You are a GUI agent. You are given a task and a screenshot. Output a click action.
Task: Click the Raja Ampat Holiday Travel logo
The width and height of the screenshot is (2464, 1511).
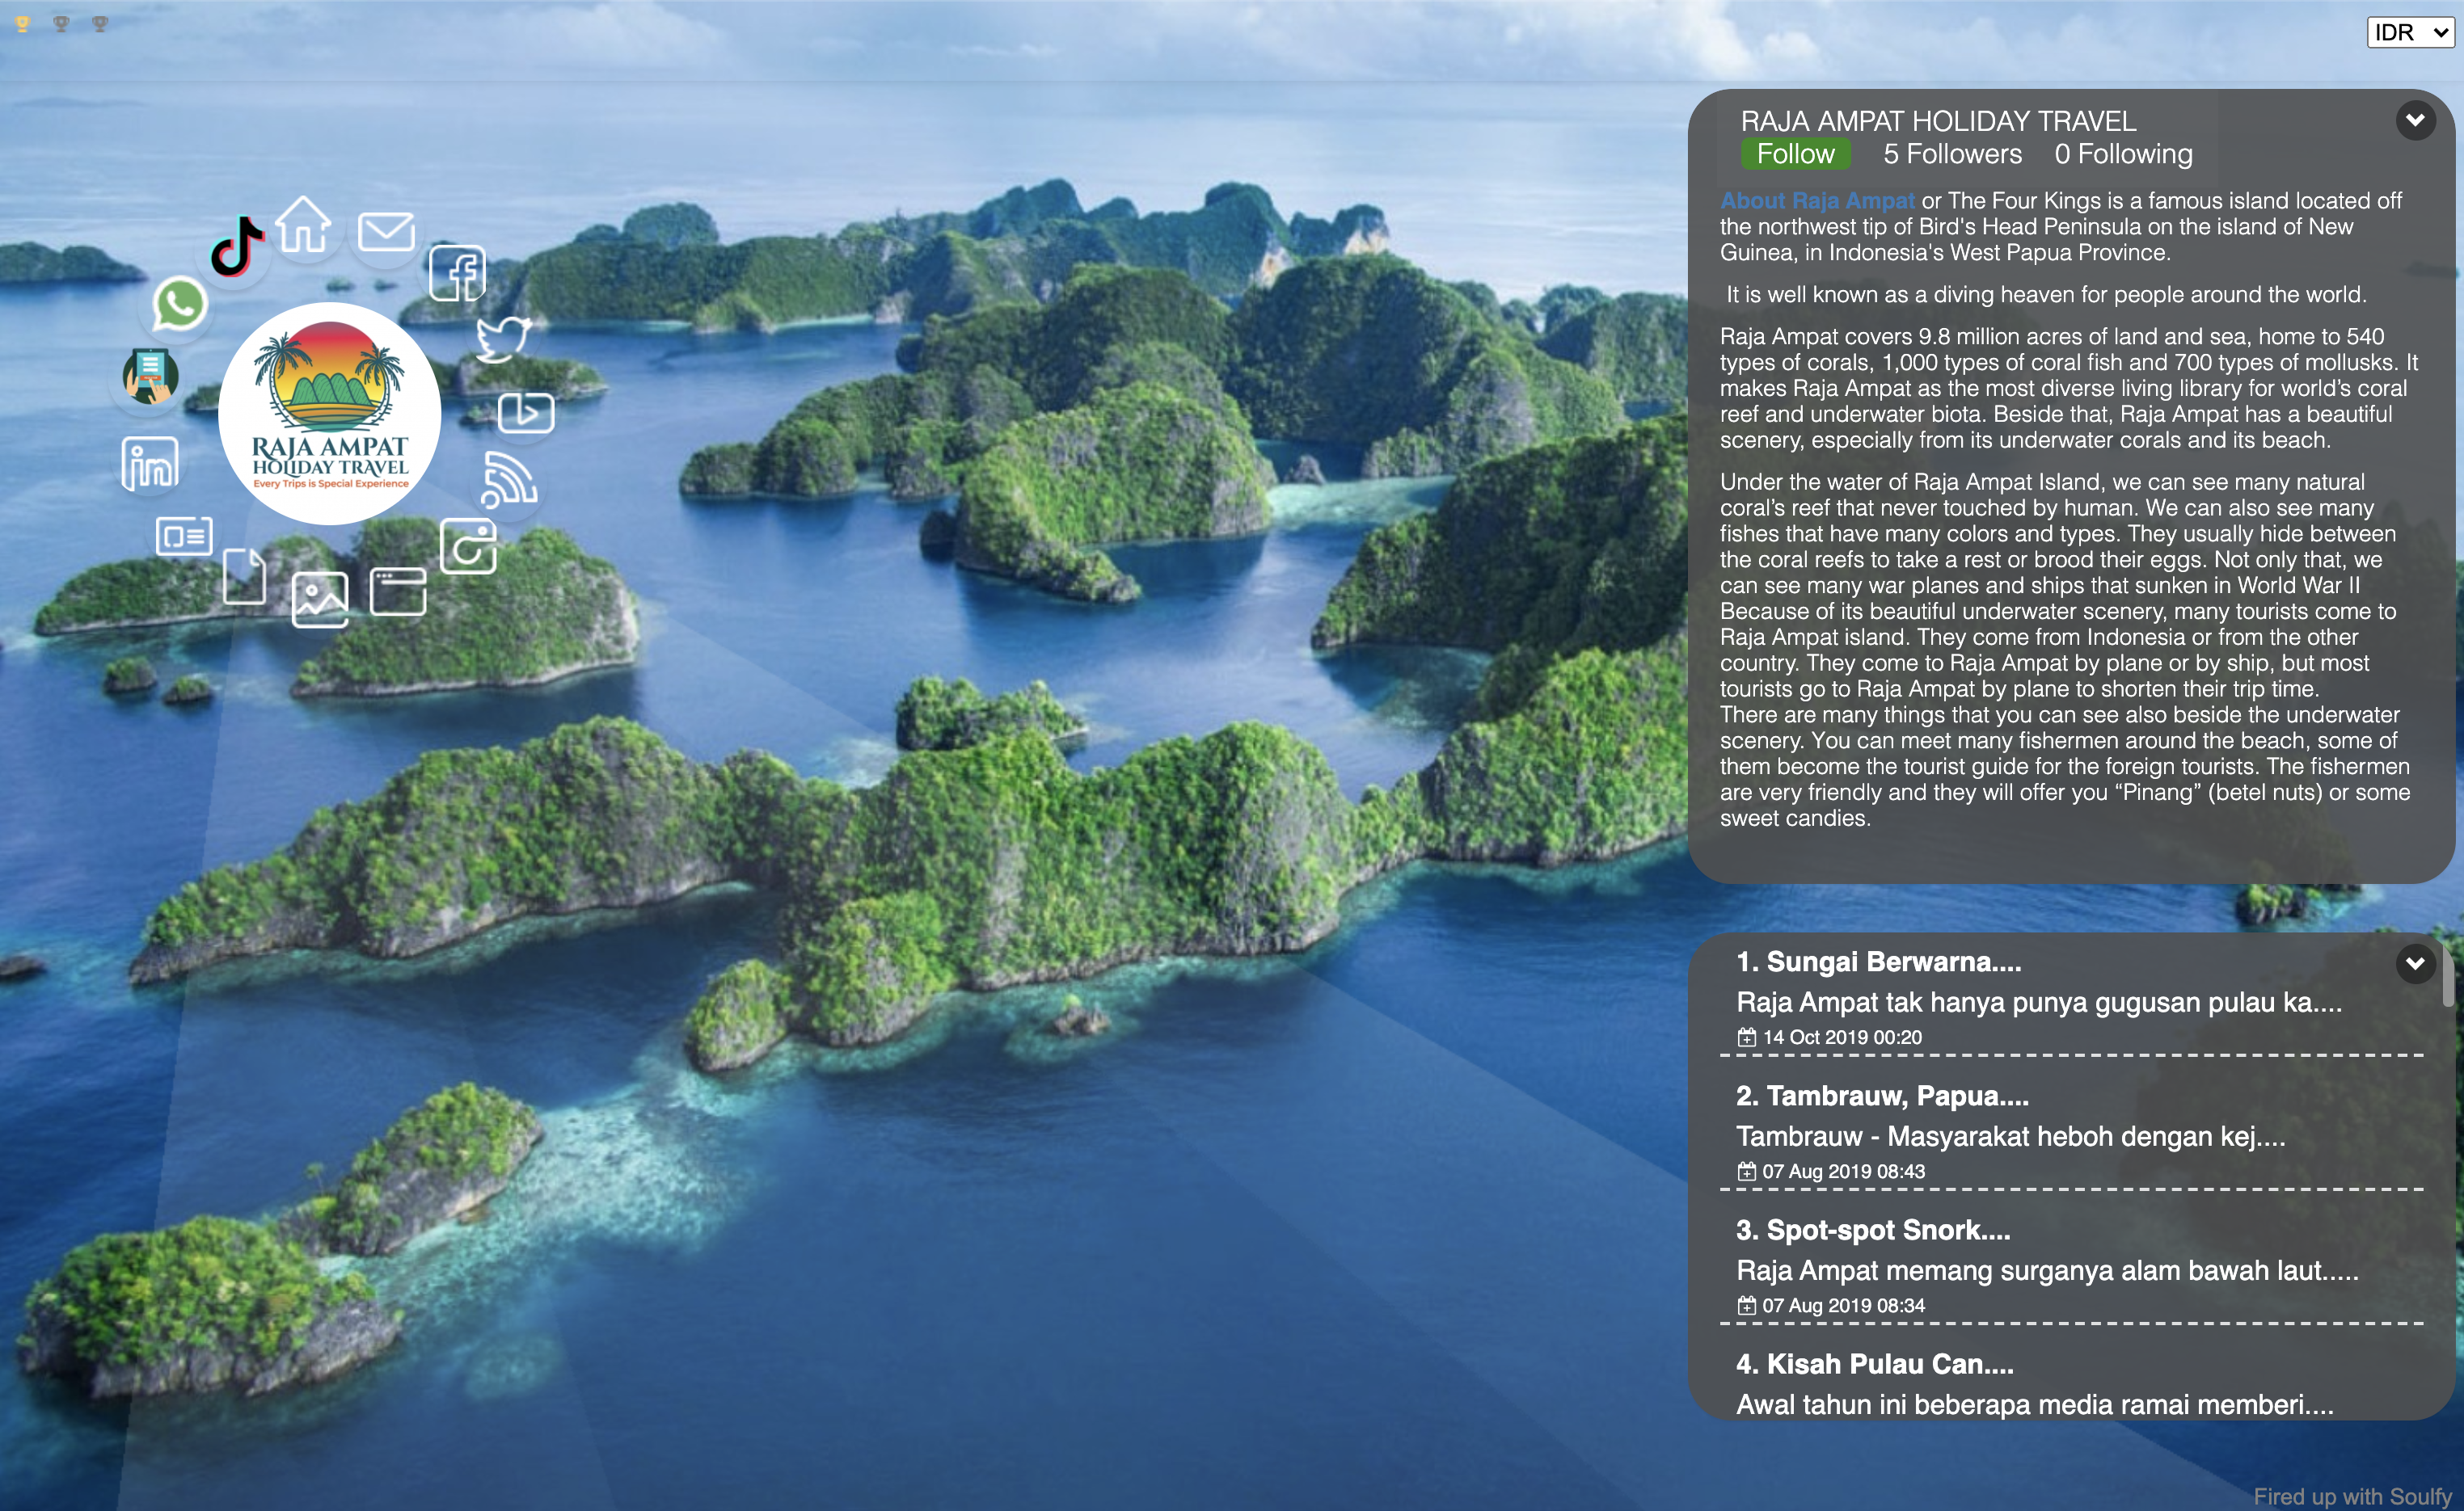(330, 414)
